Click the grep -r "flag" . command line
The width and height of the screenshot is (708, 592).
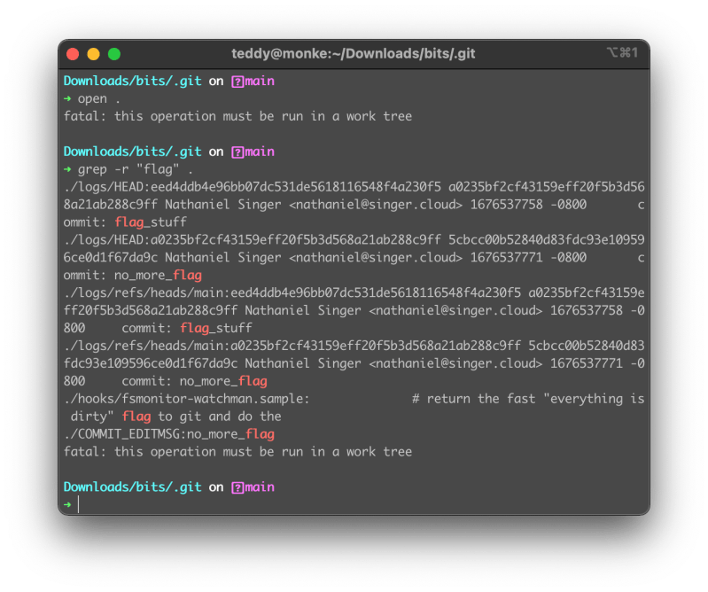pyautogui.click(x=135, y=170)
